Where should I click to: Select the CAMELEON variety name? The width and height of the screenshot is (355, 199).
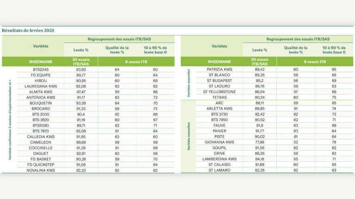[41, 142]
